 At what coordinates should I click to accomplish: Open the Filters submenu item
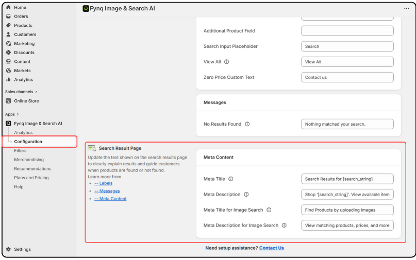(x=20, y=150)
